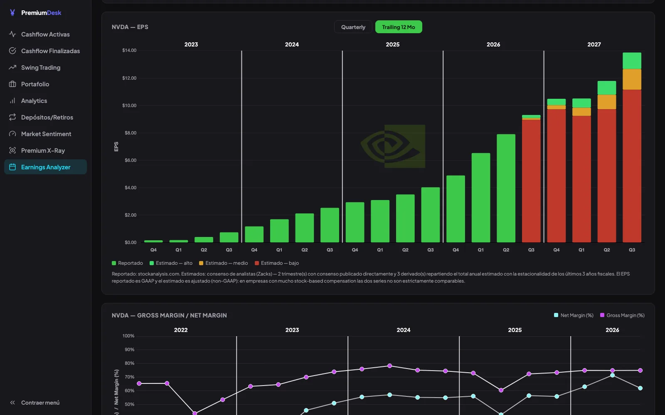
Task: Click the Cashflow Finalizadas checkmark icon
Action: coord(12,51)
